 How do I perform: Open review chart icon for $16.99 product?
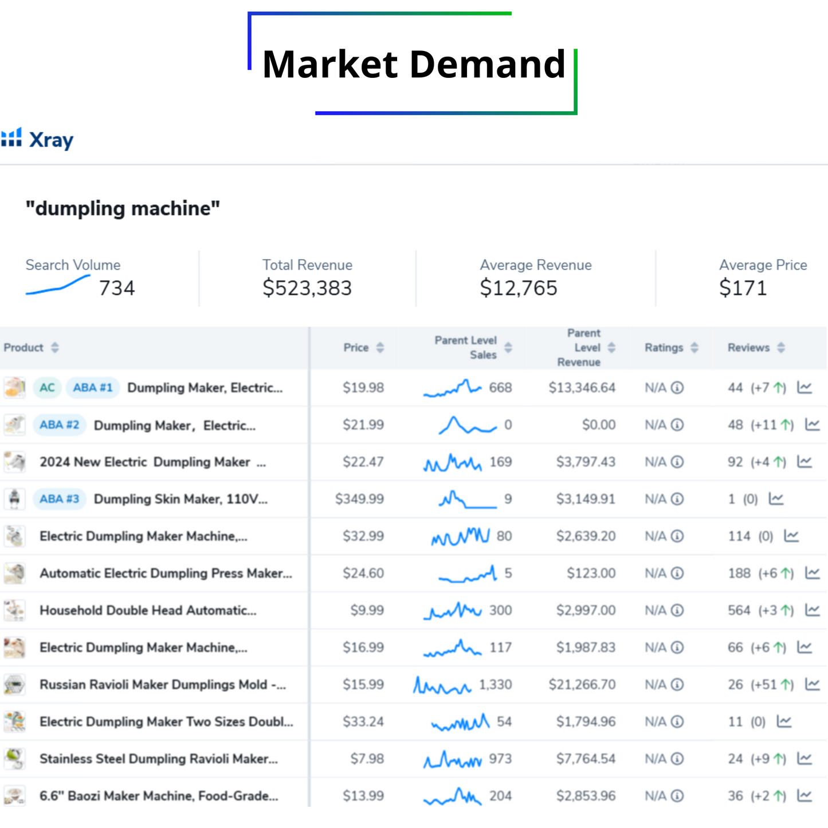(805, 648)
